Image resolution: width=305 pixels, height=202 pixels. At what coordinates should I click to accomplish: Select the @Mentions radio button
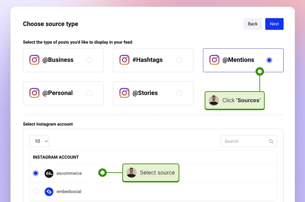point(269,60)
